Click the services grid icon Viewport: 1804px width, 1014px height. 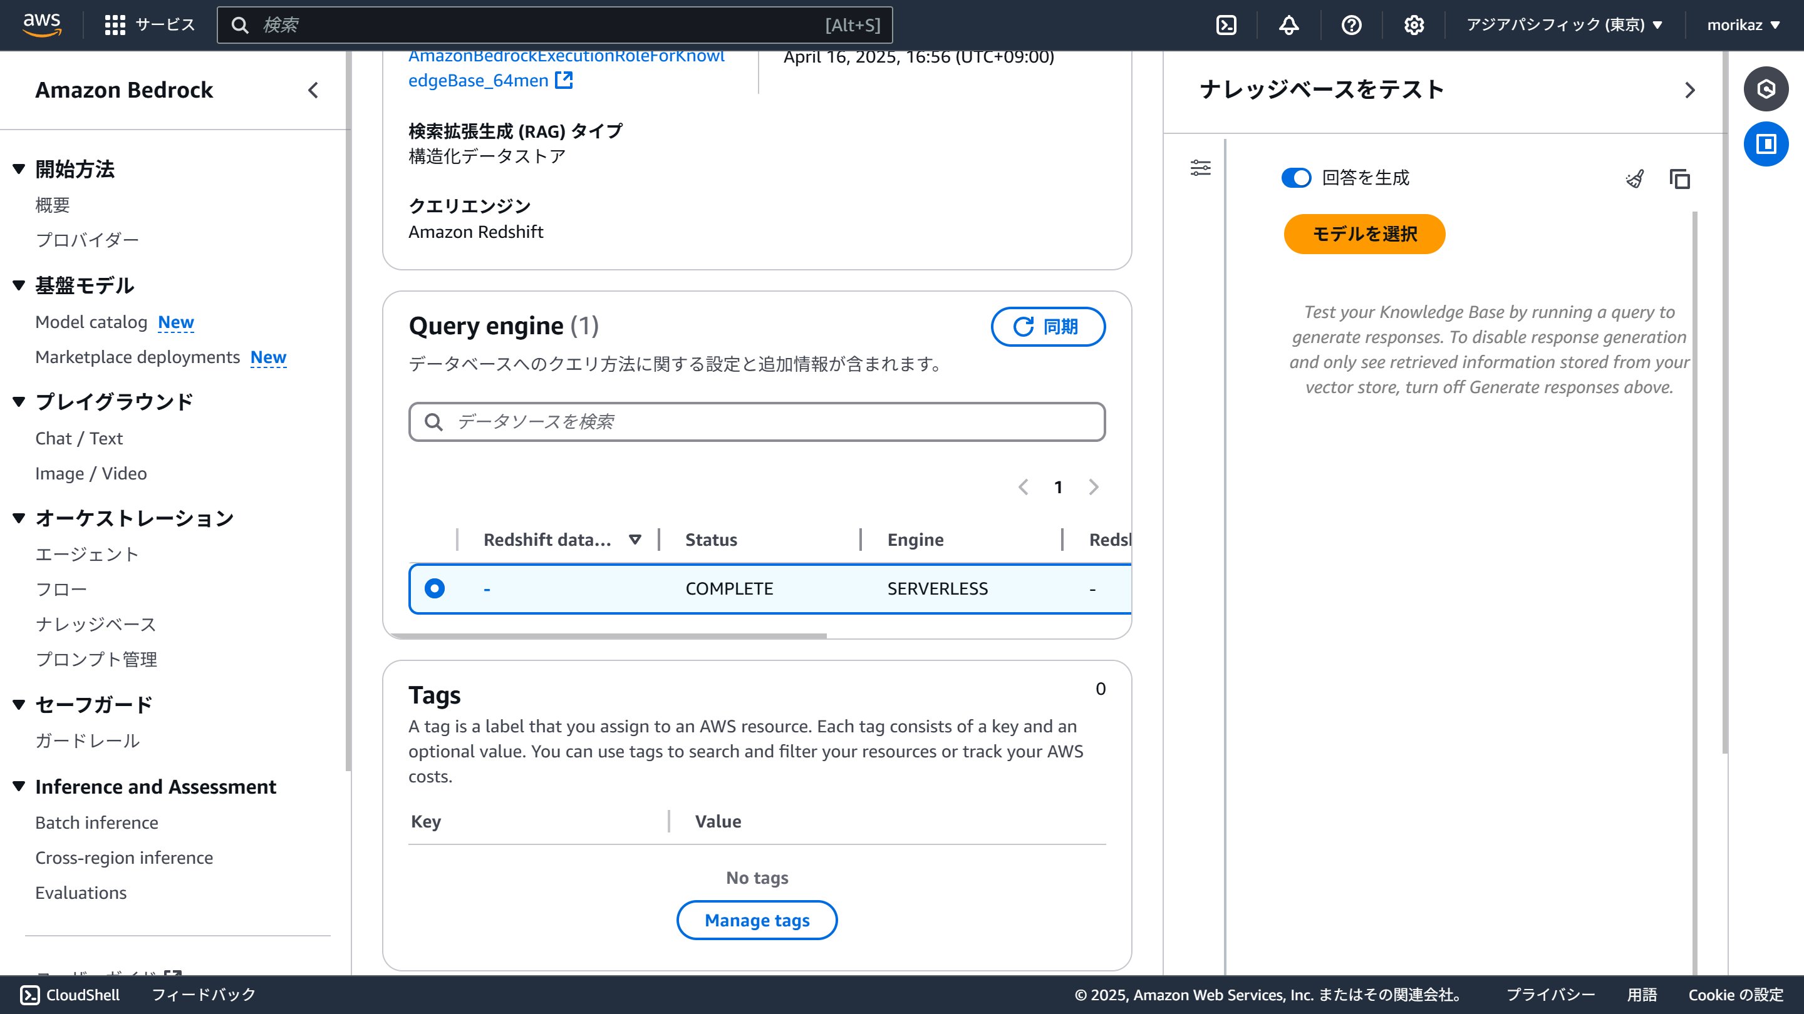point(115,25)
